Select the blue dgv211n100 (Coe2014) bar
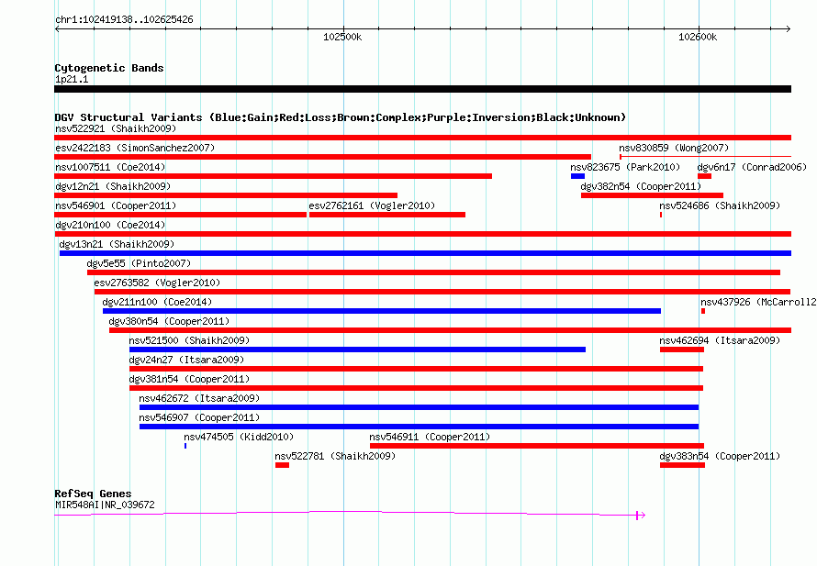Viewport: 817px width, 566px height. [x=382, y=311]
